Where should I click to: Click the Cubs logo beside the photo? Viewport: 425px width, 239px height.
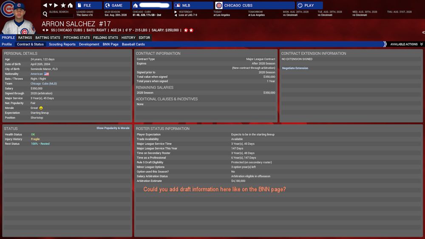point(8,9)
